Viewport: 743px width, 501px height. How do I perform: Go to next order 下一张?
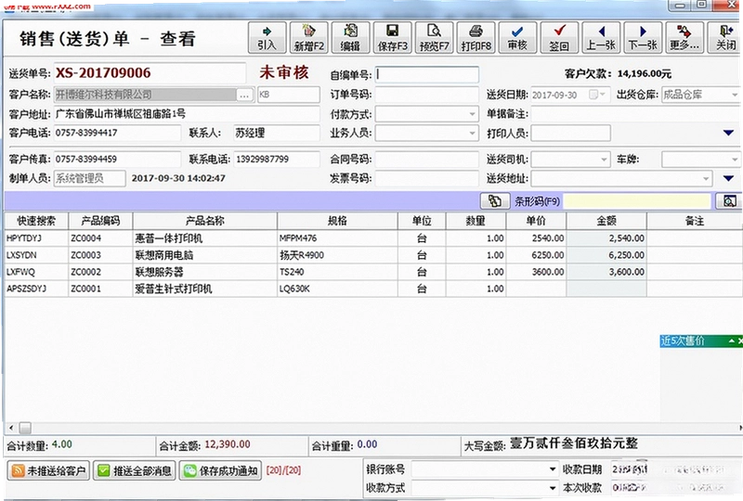(x=643, y=37)
